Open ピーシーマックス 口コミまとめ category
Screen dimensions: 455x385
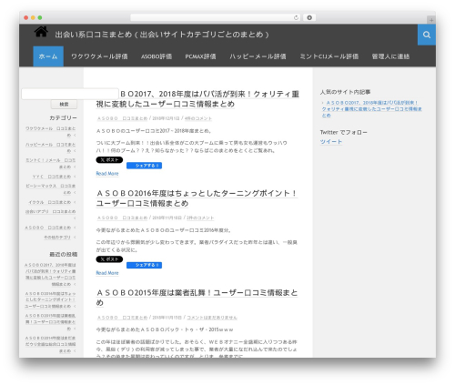[x=51, y=189]
